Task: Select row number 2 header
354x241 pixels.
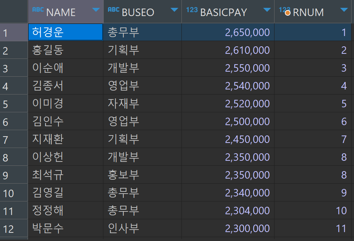Action: (14, 50)
